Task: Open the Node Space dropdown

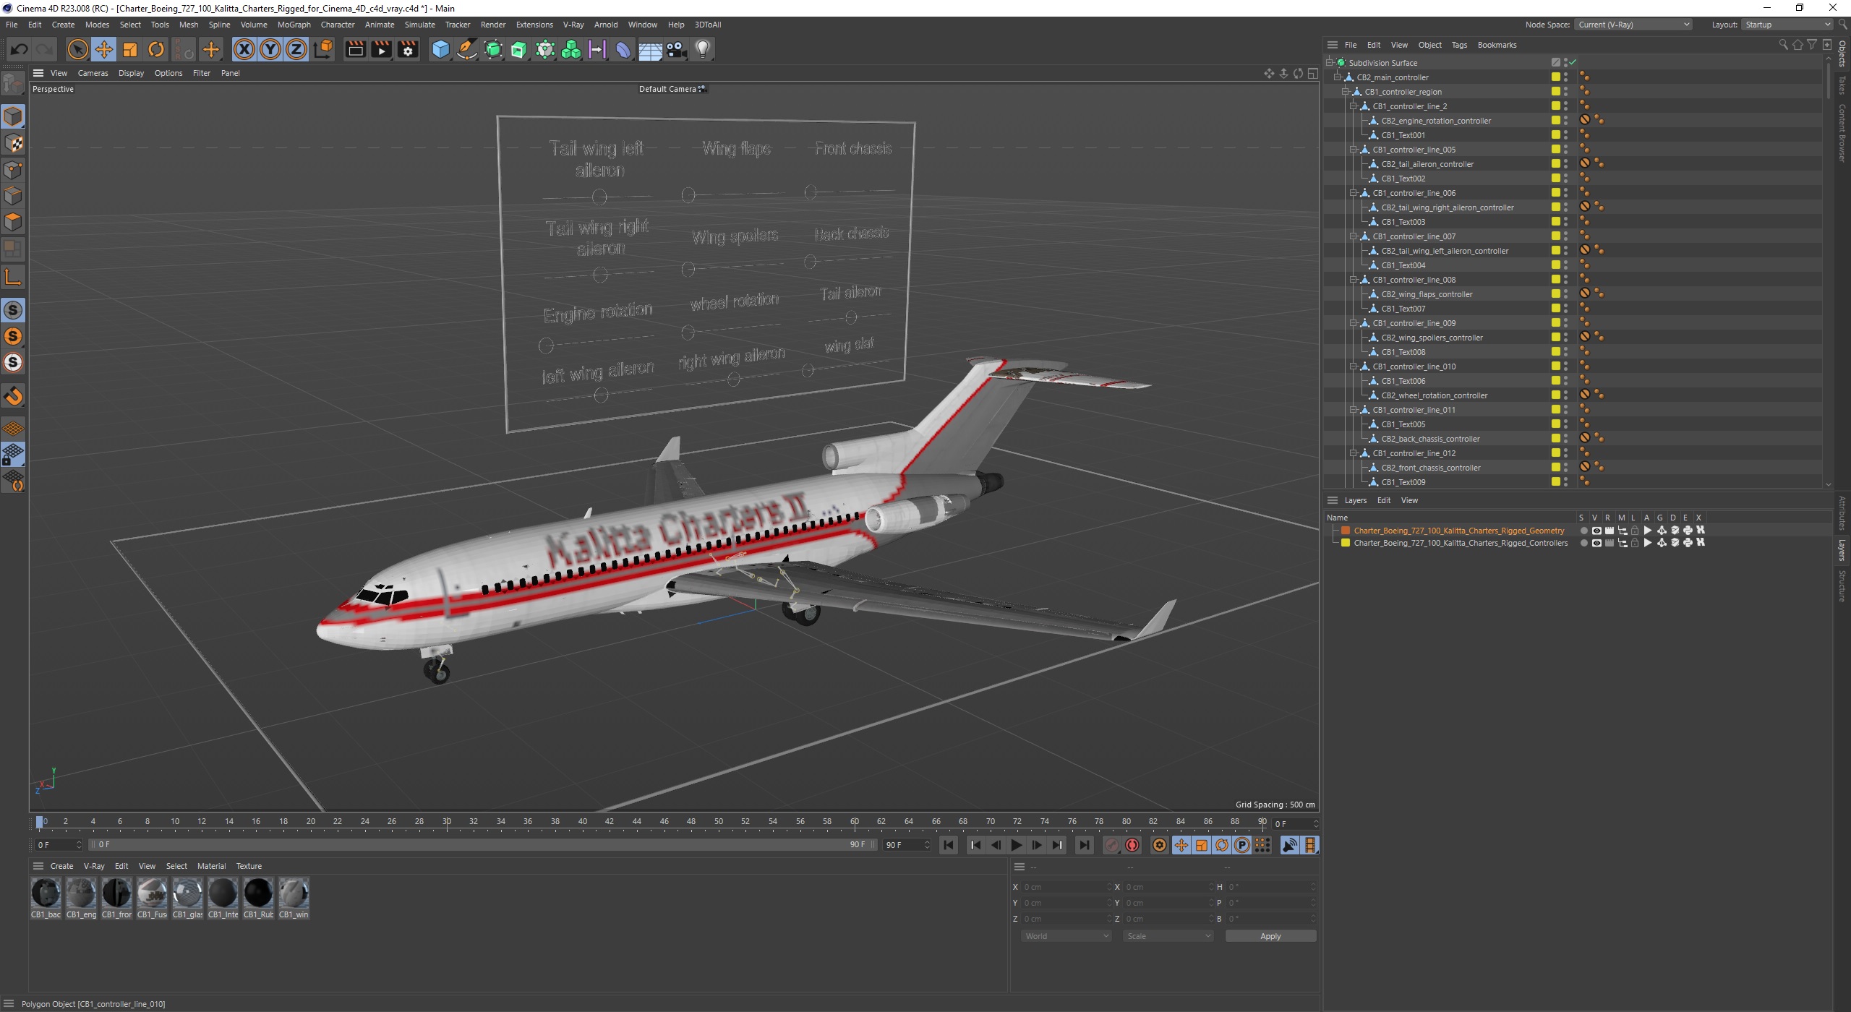Action: pos(1633,25)
